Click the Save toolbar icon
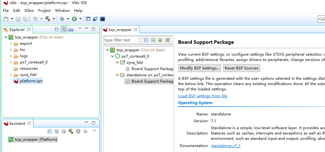This screenshot has width=325, height=152. tap(18, 19)
